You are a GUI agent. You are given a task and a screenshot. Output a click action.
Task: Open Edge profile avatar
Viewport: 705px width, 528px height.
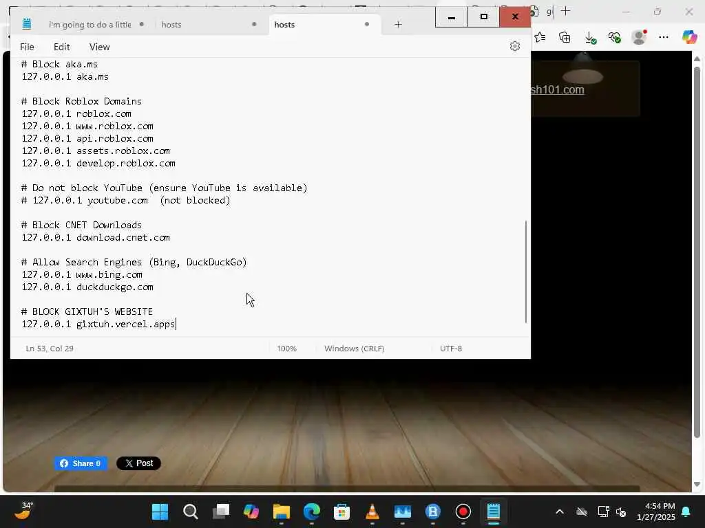pyautogui.click(x=639, y=37)
